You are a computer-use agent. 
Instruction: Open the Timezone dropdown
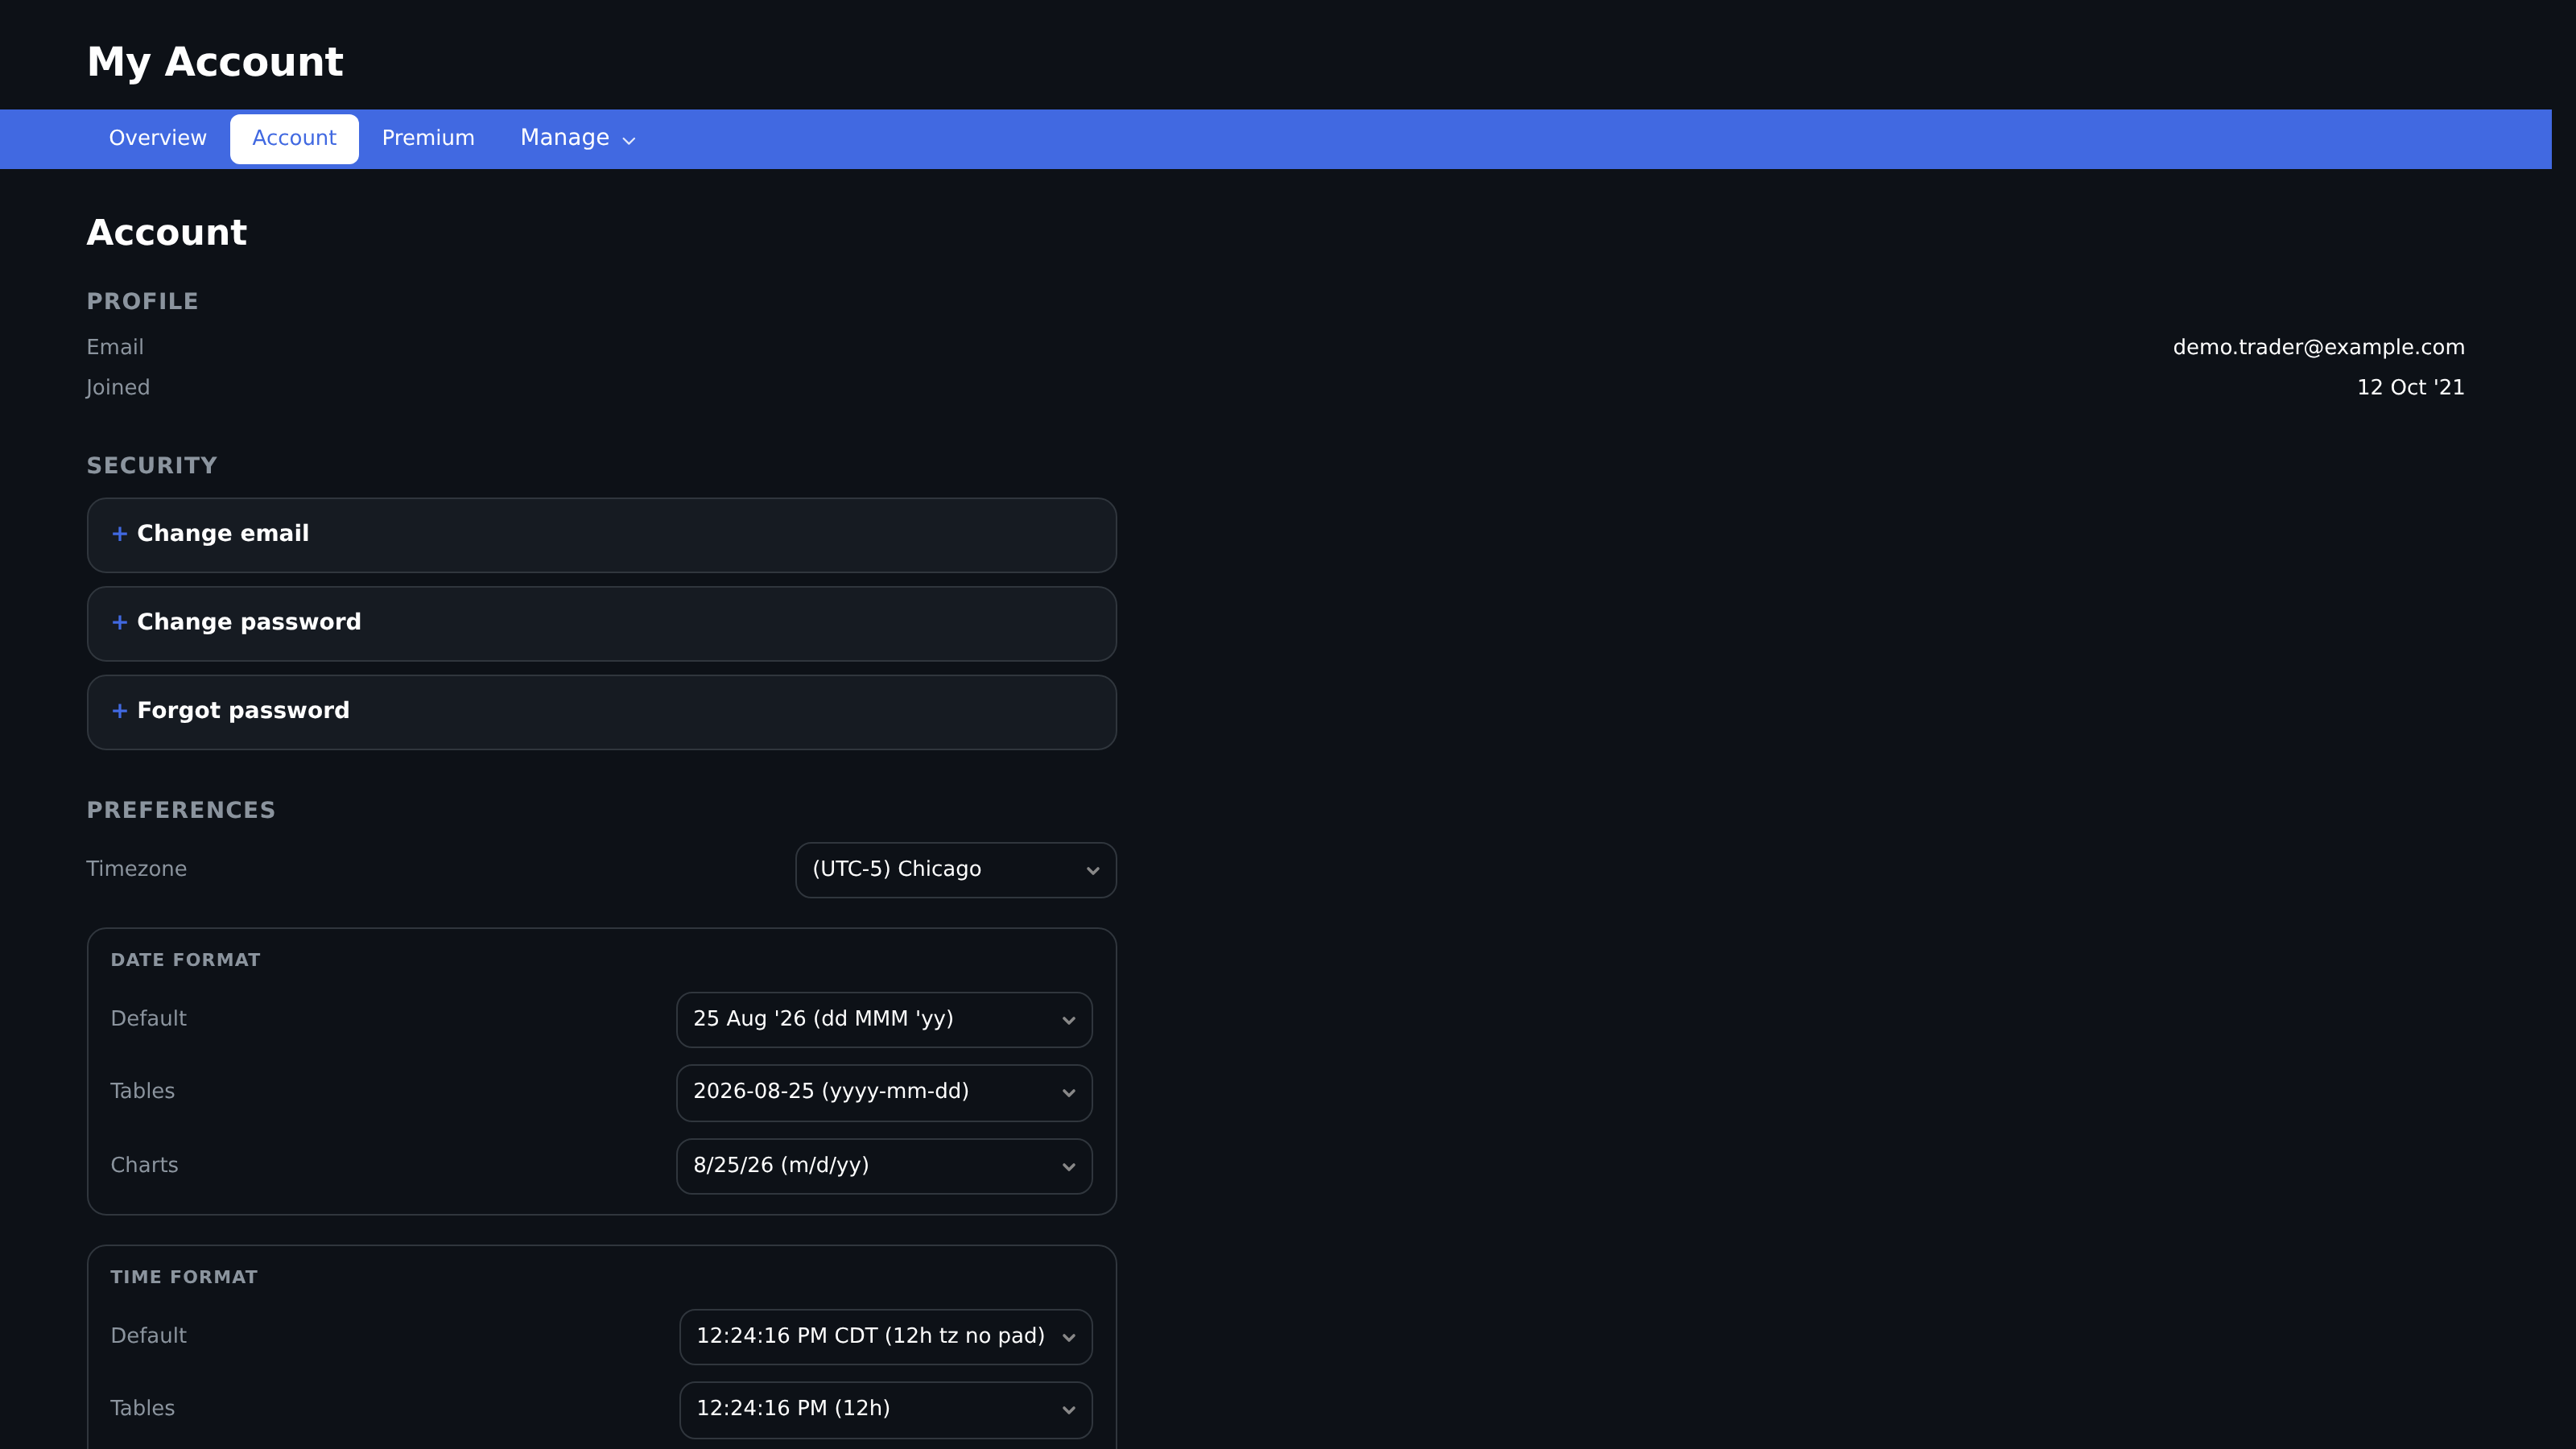pos(955,870)
